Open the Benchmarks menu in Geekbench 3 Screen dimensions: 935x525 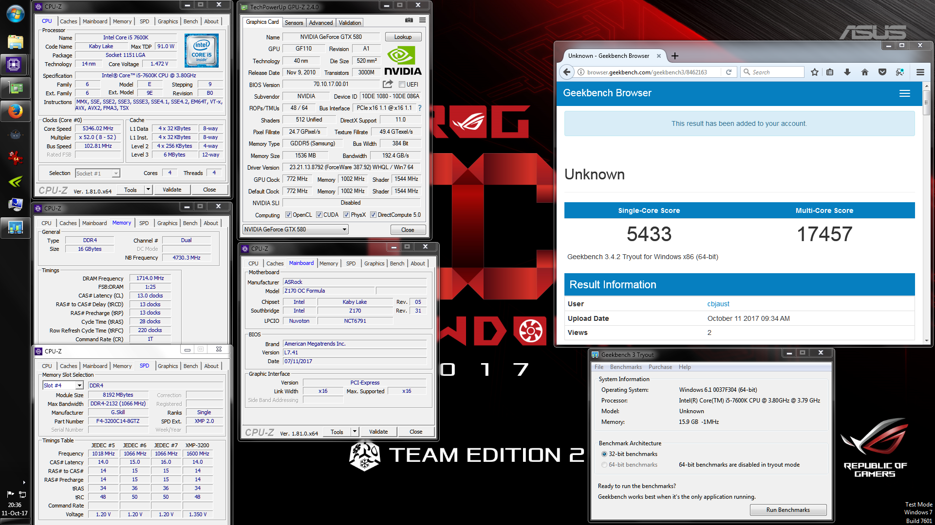click(626, 367)
